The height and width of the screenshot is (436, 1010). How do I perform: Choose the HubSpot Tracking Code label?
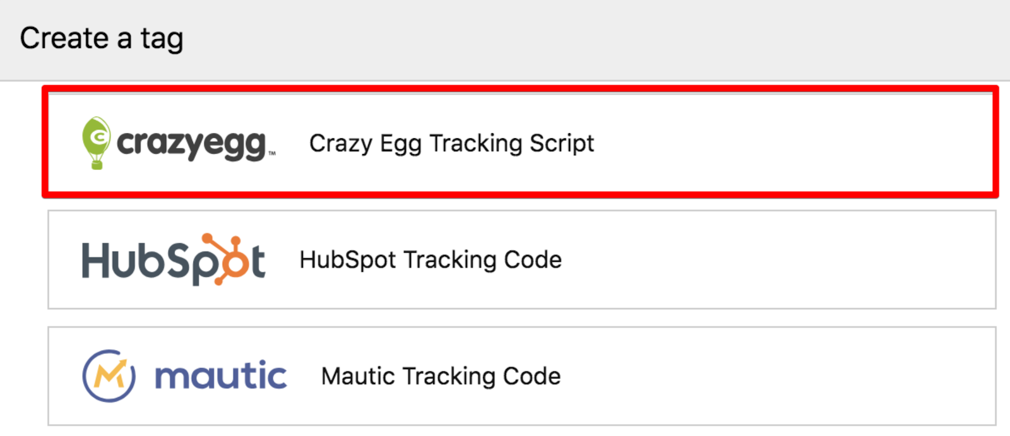[x=431, y=259]
